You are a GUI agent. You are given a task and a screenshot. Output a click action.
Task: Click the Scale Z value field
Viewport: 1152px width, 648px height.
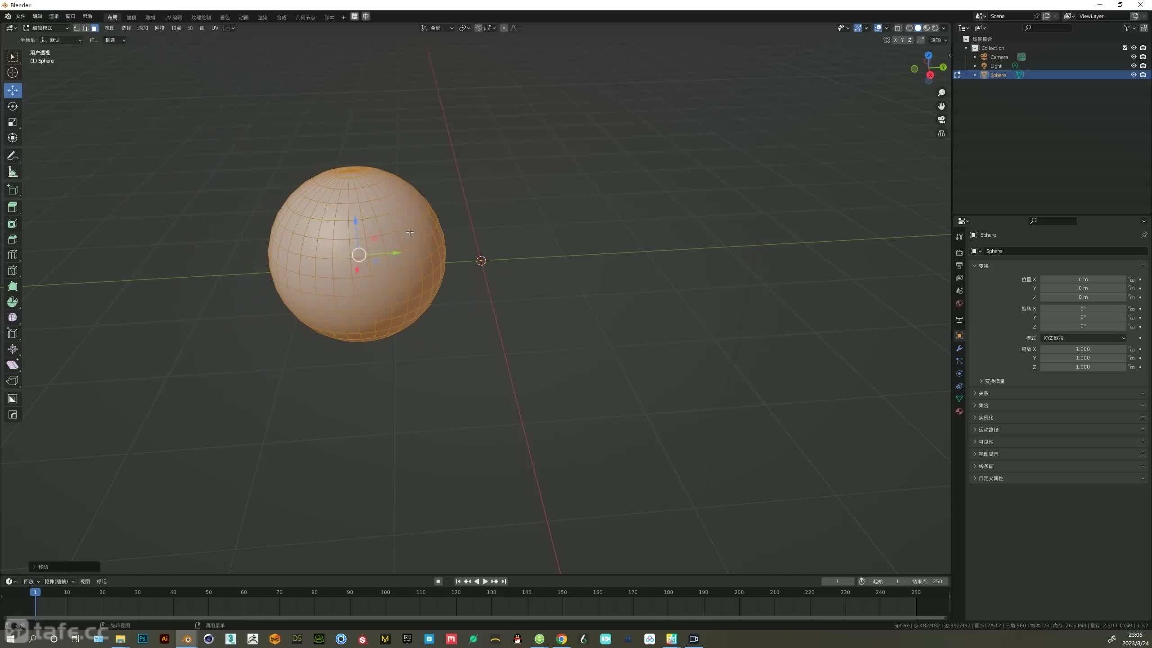coord(1083,367)
